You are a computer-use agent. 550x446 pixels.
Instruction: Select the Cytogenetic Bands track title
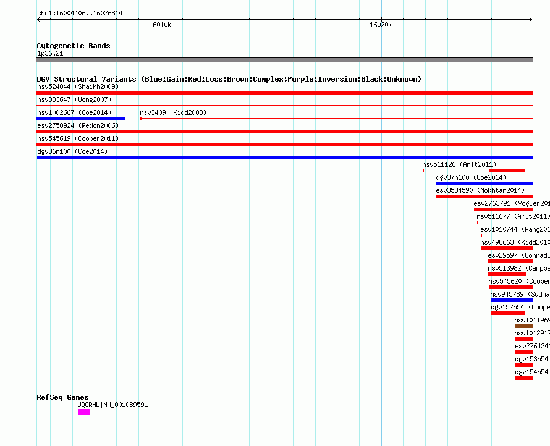74,46
